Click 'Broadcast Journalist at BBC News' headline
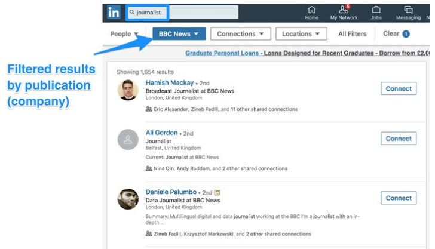435x249 pixels. tap(190, 91)
